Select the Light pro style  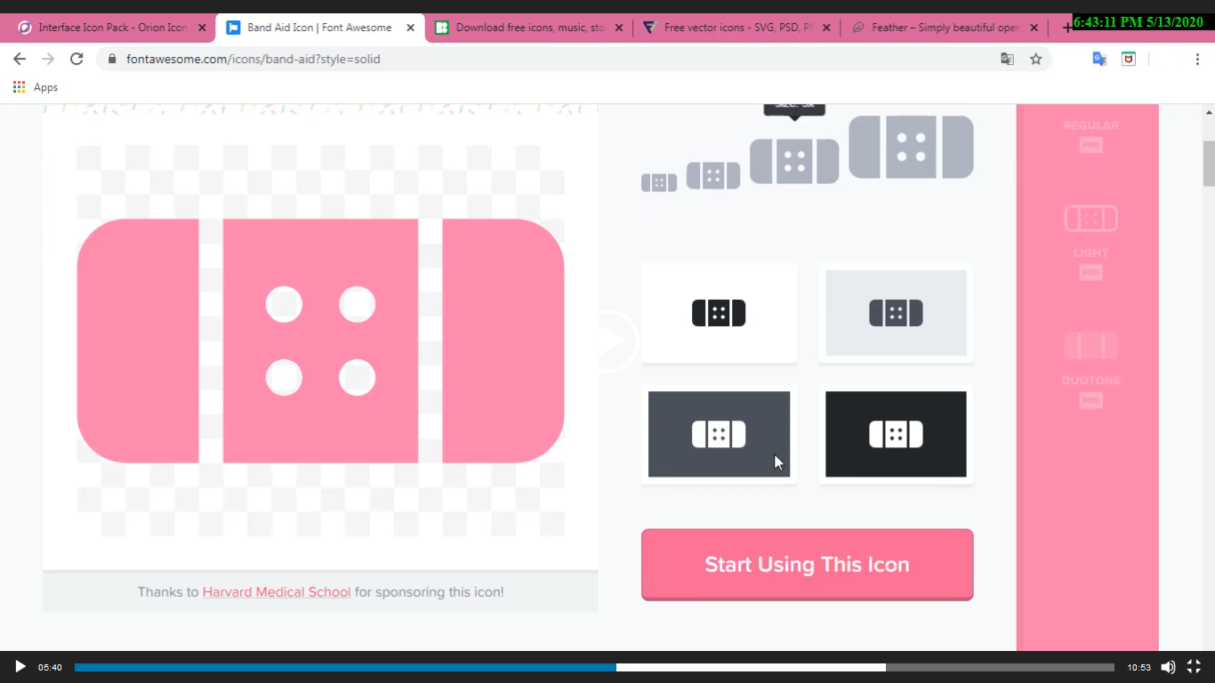[x=1090, y=242]
